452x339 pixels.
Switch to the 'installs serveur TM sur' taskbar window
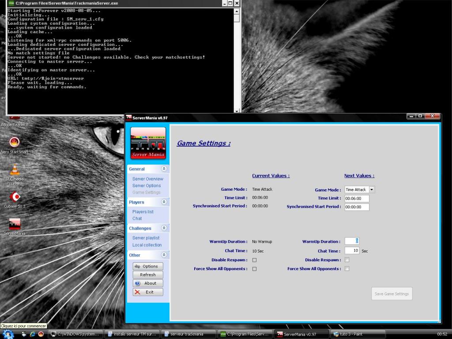tap(132, 334)
